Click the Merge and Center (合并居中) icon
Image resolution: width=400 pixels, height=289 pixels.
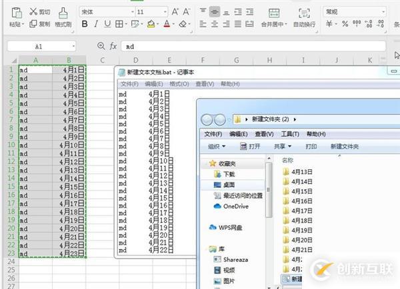pos(274,13)
